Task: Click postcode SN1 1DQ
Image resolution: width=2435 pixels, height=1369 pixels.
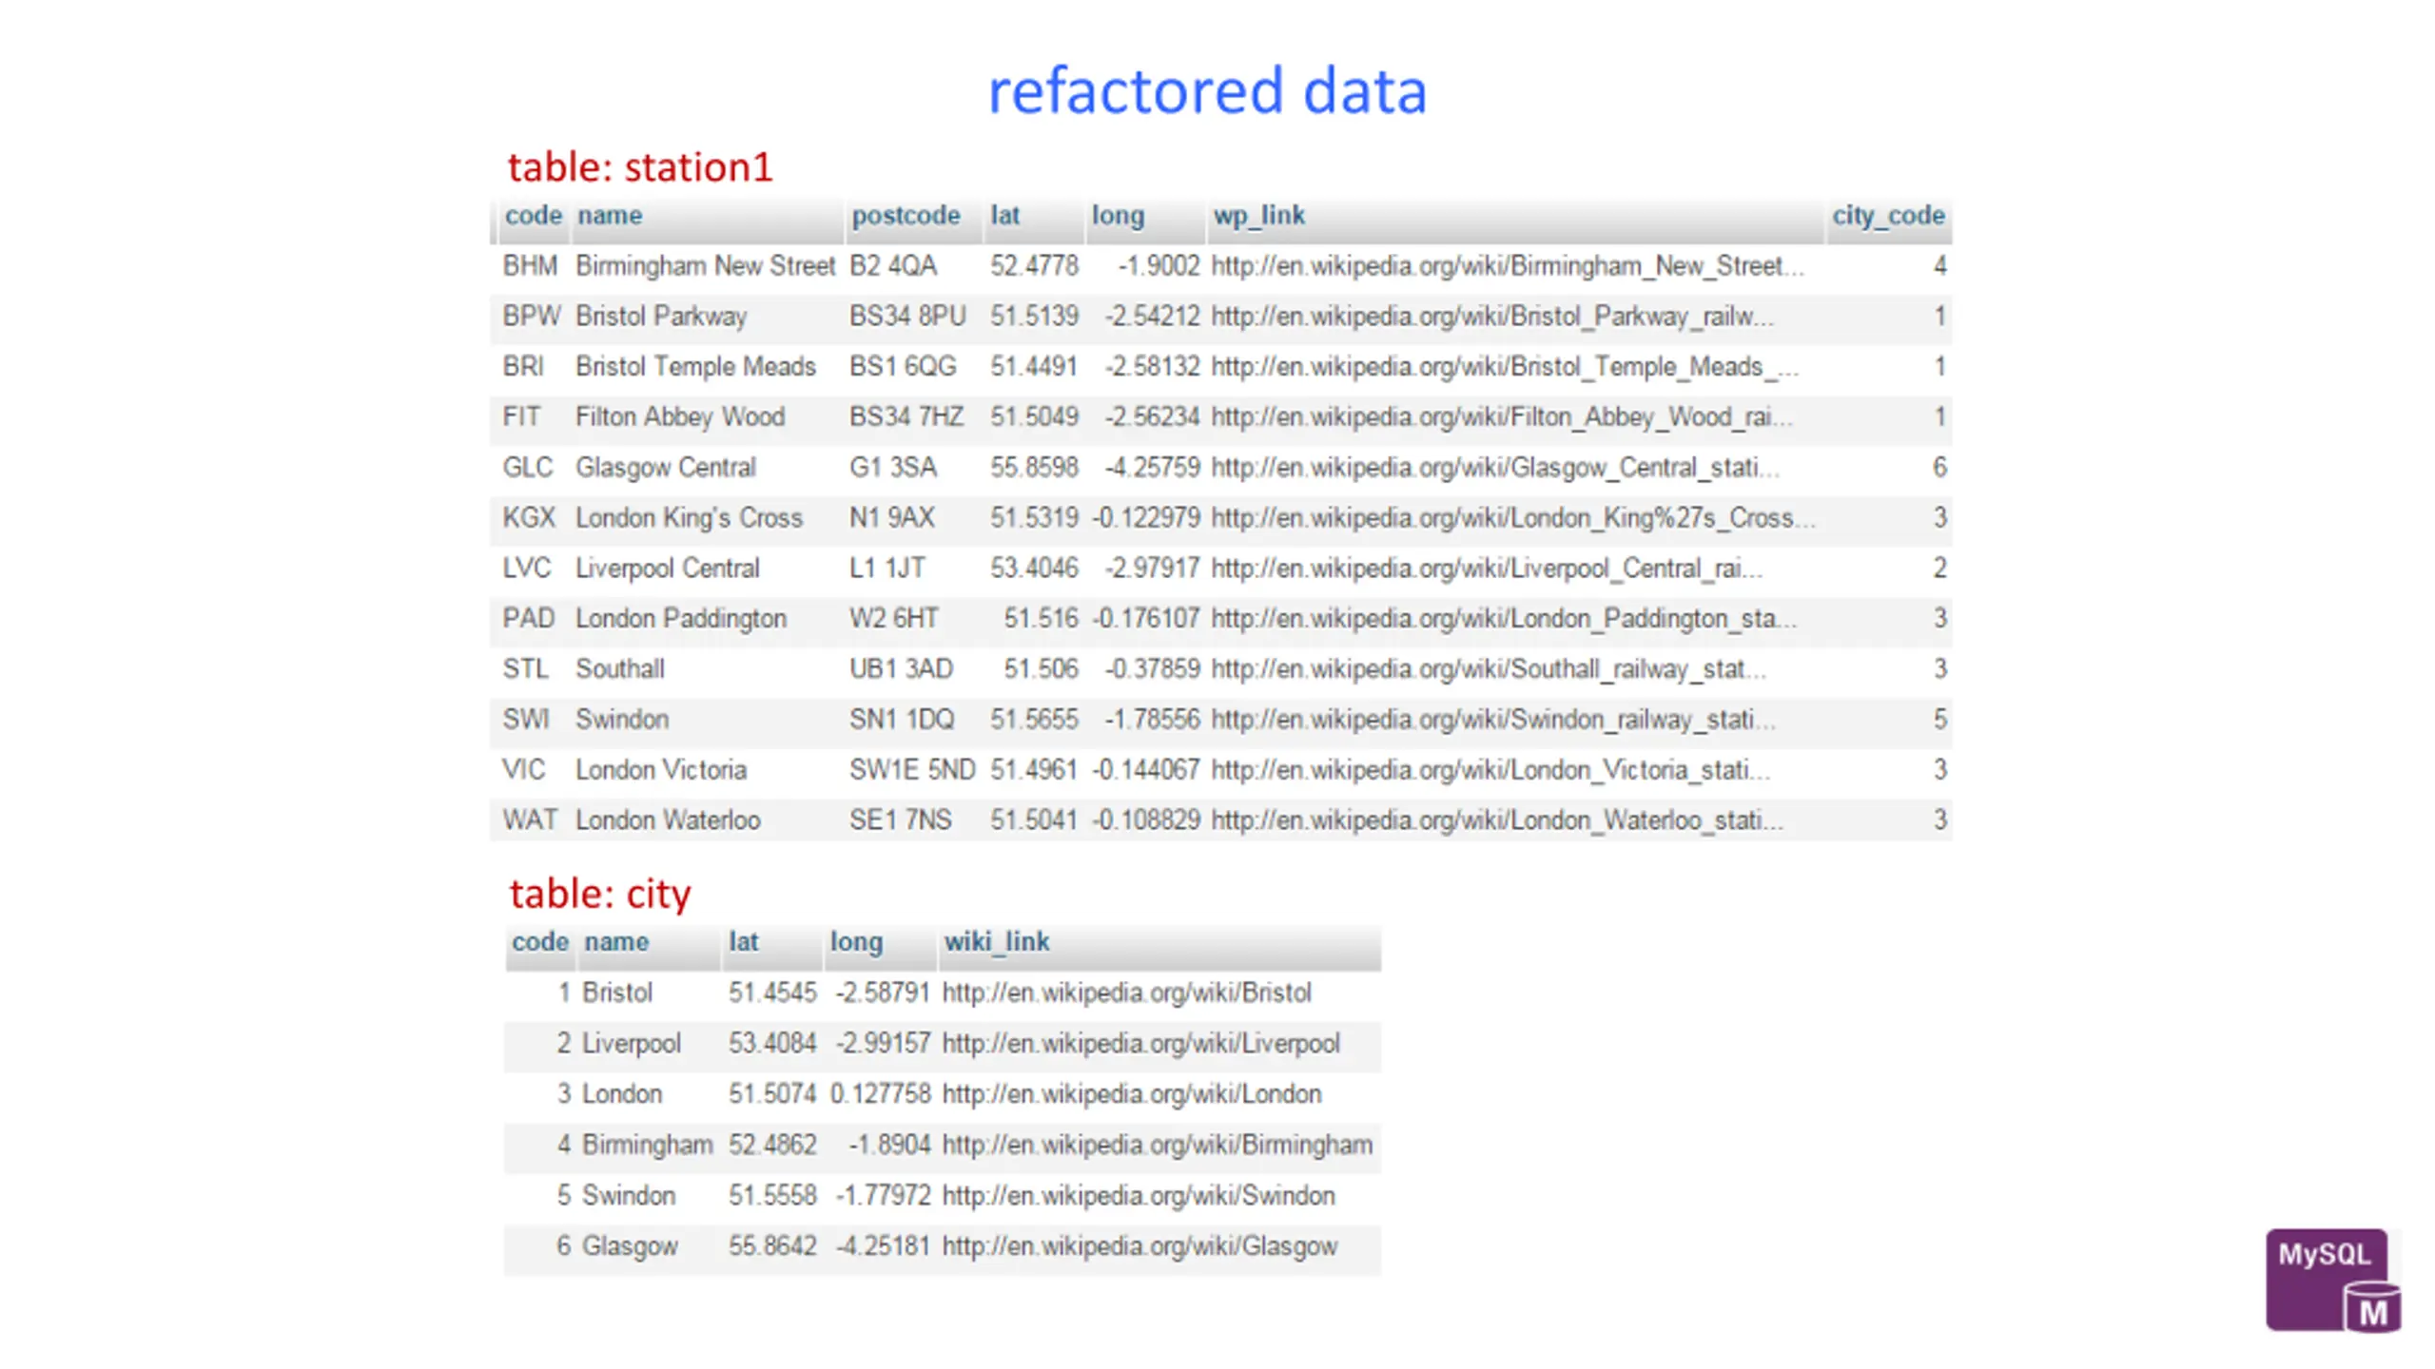Action: 902,719
